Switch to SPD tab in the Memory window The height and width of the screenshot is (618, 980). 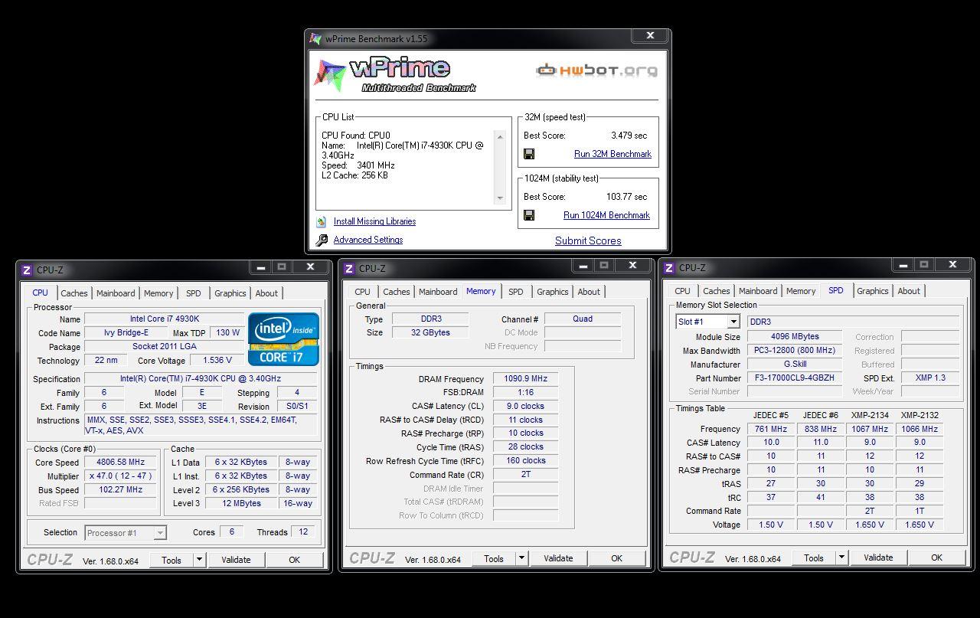[x=516, y=292]
